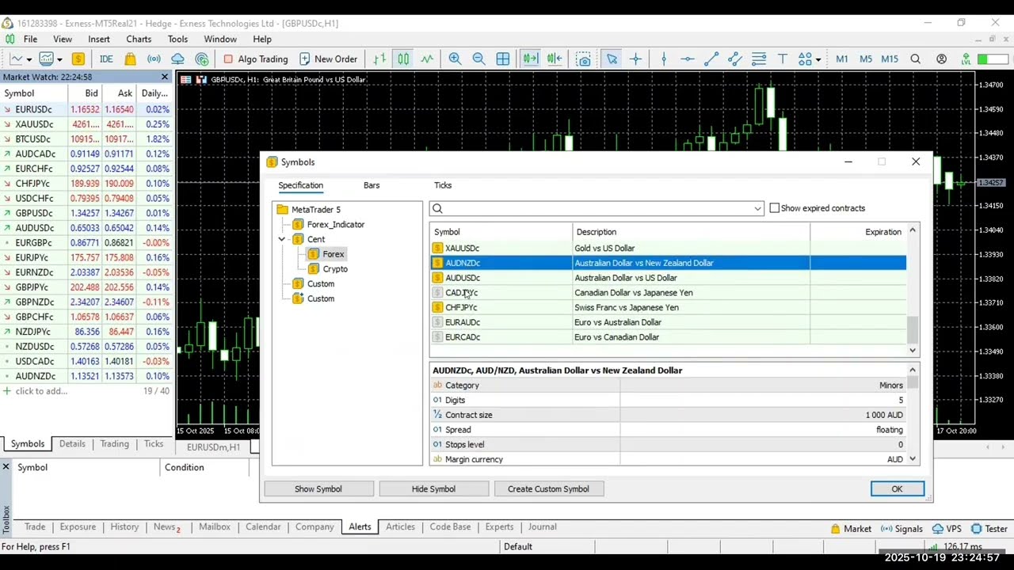Click Create Custom Symbol button
The height and width of the screenshot is (570, 1014).
[548, 489]
